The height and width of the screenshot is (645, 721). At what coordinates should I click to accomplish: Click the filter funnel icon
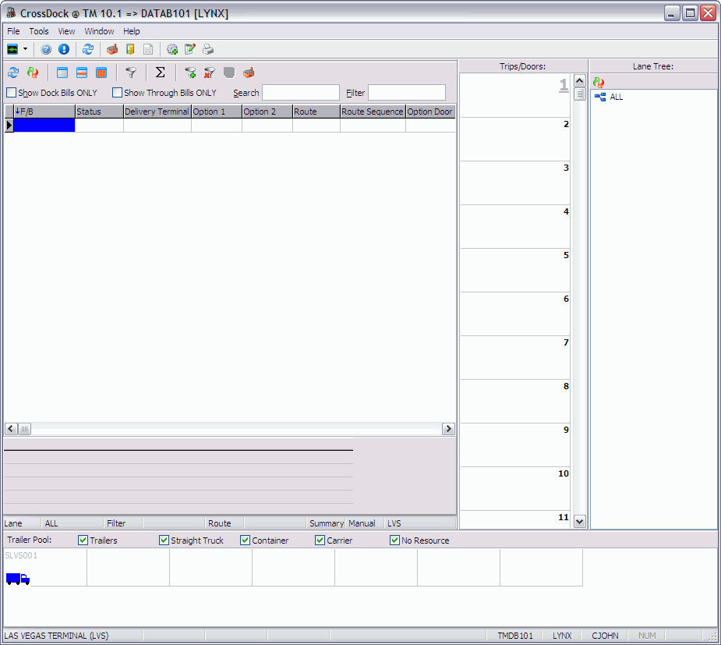(x=132, y=73)
